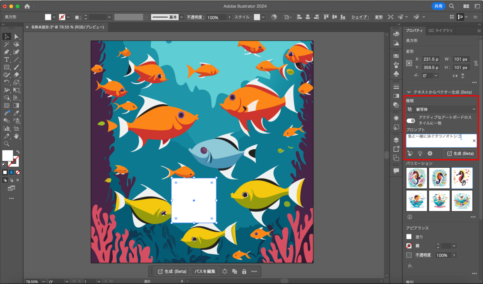Image resolution: width=483 pixels, height=284 pixels.
Task: Select the Eraser tool
Action: pyautogui.click(x=17, y=75)
